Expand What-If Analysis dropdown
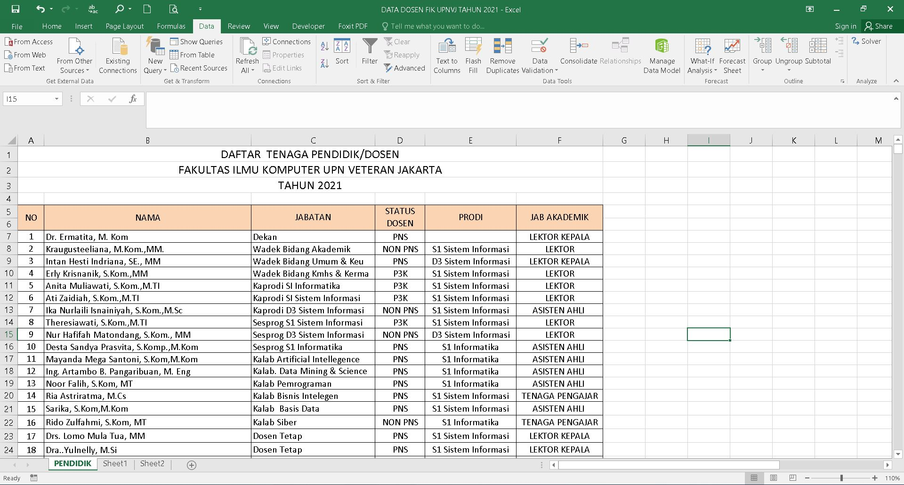This screenshot has width=904, height=485. (716, 71)
